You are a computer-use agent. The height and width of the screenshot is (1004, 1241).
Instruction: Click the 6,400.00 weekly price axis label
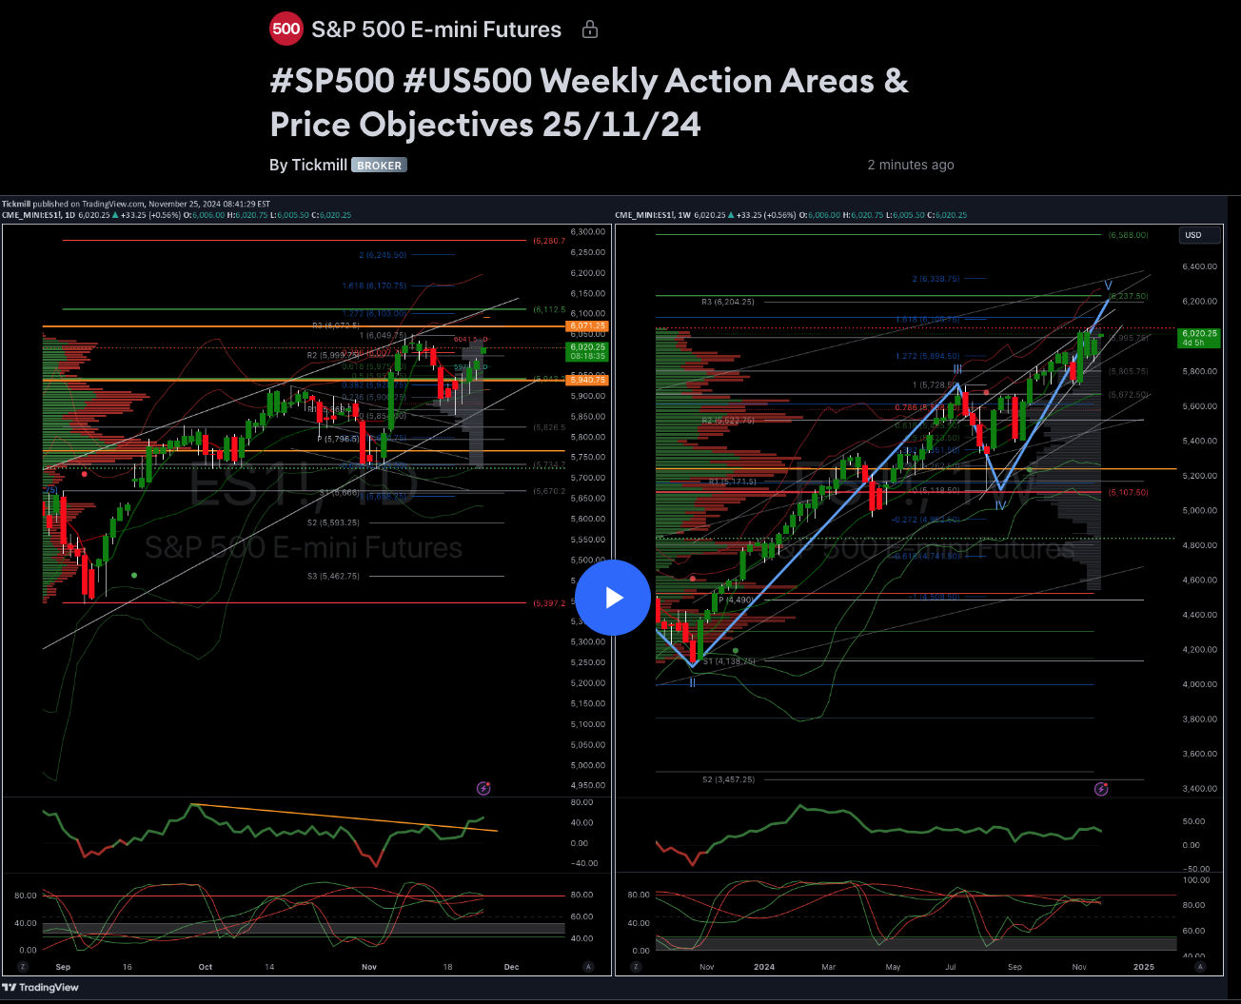tap(1198, 266)
